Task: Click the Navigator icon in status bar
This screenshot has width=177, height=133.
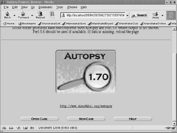Action: pos(3,128)
